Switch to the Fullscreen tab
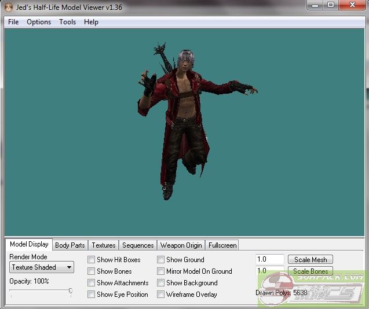Image resolution: width=369 pixels, height=309 pixels. coord(222,245)
